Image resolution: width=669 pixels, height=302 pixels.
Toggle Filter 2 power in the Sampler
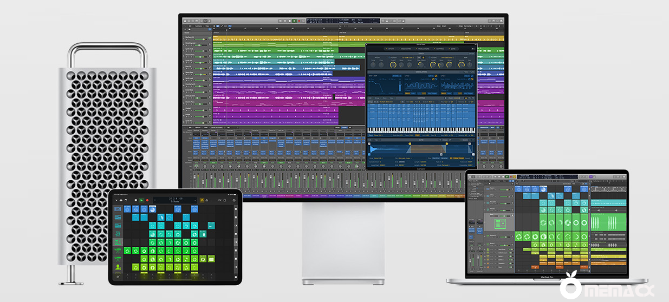click(x=428, y=57)
